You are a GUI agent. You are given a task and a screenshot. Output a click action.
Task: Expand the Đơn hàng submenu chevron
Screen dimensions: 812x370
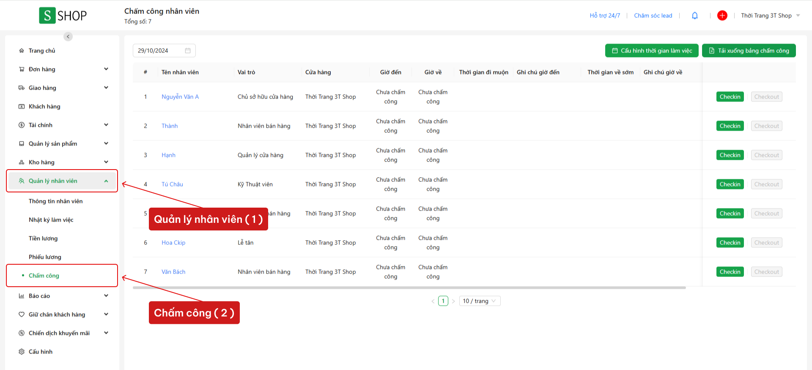(106, 69)
